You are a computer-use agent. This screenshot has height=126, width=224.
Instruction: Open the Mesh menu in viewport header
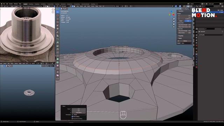pos(89,6)
